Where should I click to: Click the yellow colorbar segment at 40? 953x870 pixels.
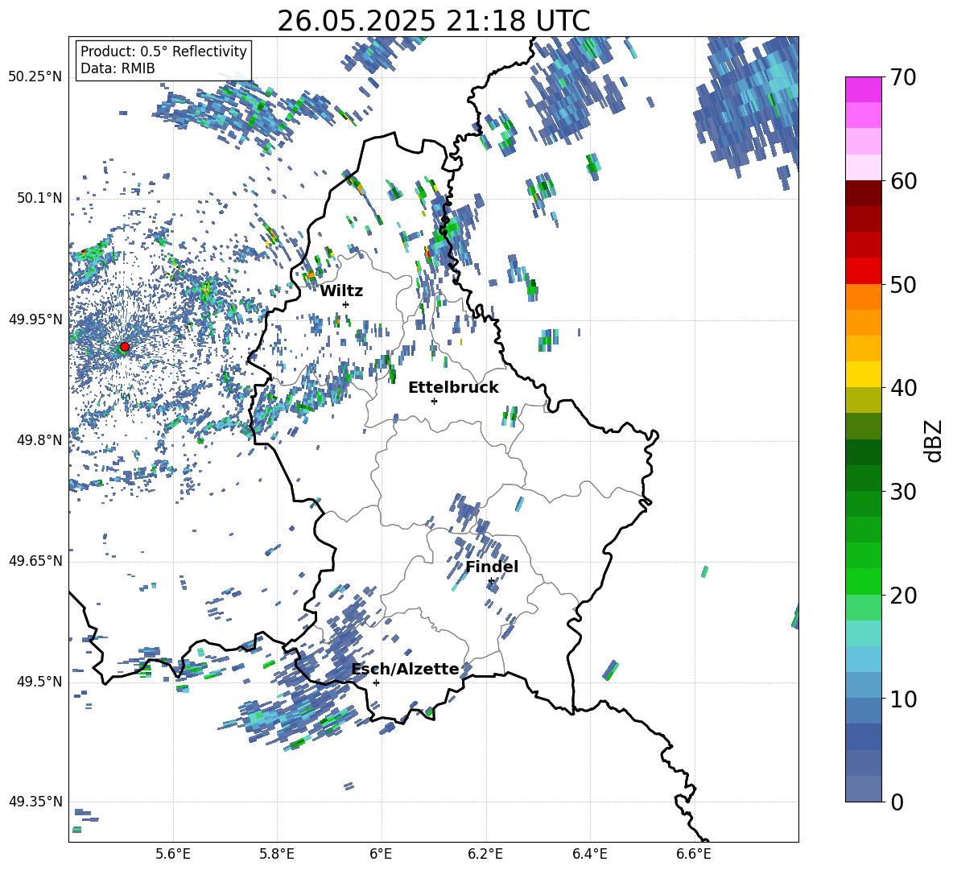point(863,375)
